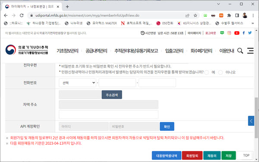
Task: Open a new browser tab
Action: 67,7
